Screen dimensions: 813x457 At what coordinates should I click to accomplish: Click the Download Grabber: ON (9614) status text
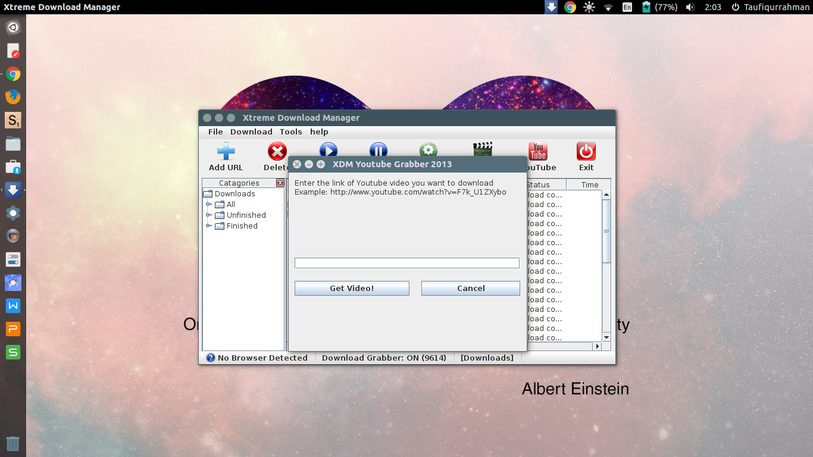[384, 358]
